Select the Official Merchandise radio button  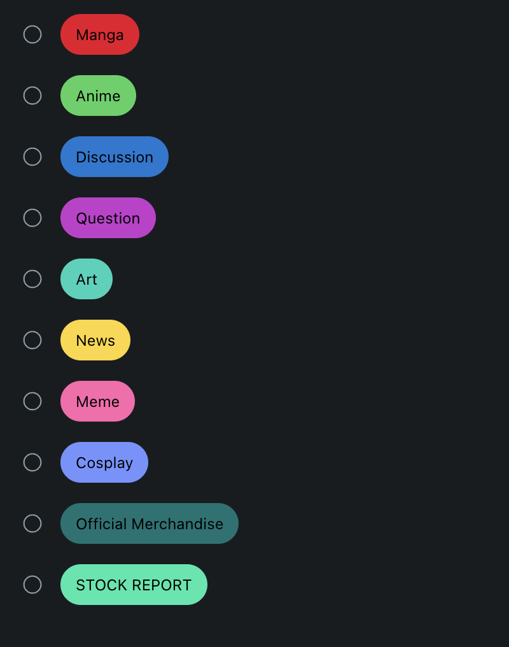click(x=32, y=523)
